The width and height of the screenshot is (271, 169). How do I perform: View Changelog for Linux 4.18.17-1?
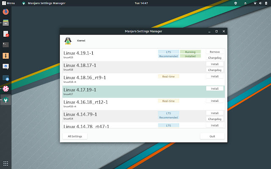coord(215,70)
